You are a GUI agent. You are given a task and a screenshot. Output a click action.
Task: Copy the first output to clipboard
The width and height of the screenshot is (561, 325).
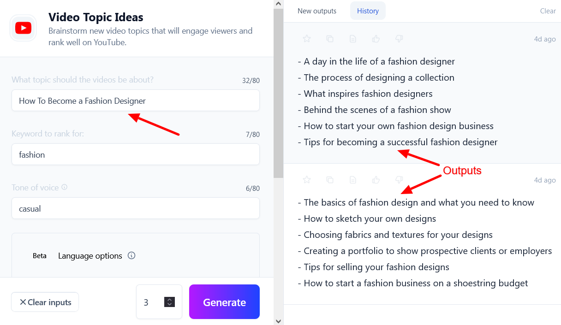coord(330,39)
